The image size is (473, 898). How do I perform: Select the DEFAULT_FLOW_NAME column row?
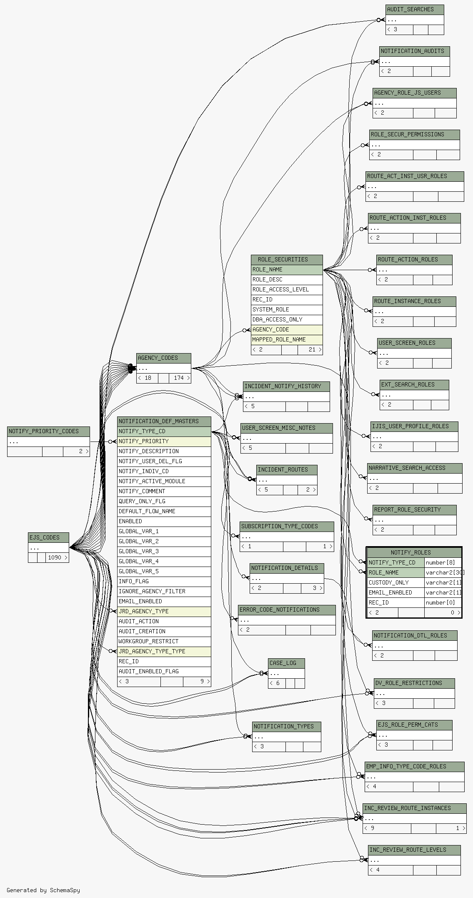pyautogui.click(x=164, y=512)
